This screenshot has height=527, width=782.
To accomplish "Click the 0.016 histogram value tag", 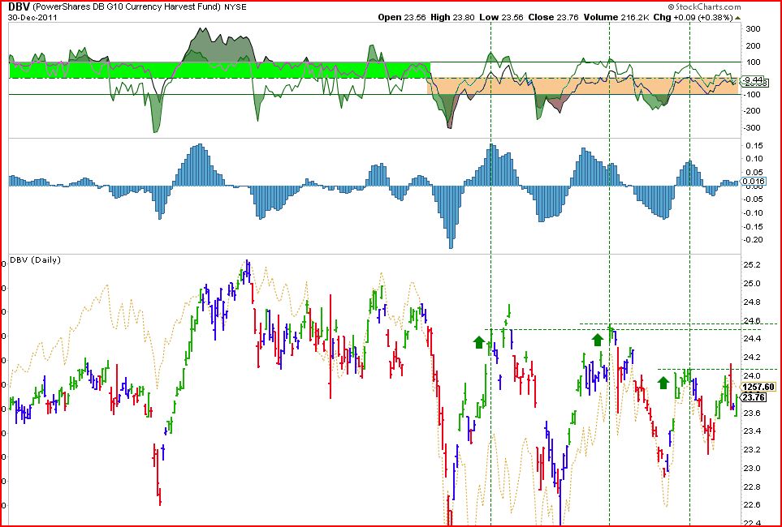I will pos(754,182).
